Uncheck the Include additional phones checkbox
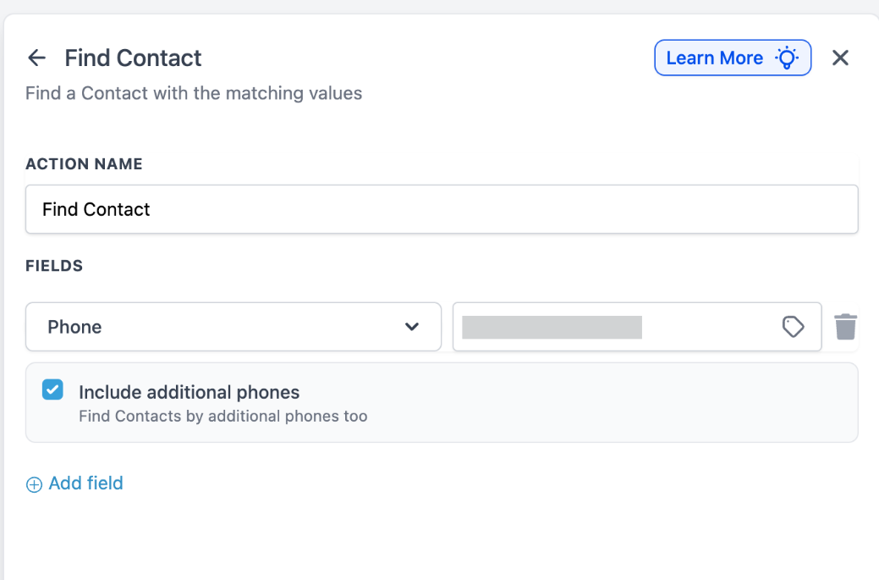 (52, 389)
